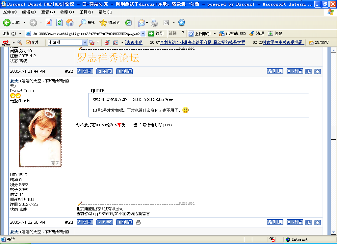
Task: Click the 25/35℃ weather indicator
Action: click(319, 42)
